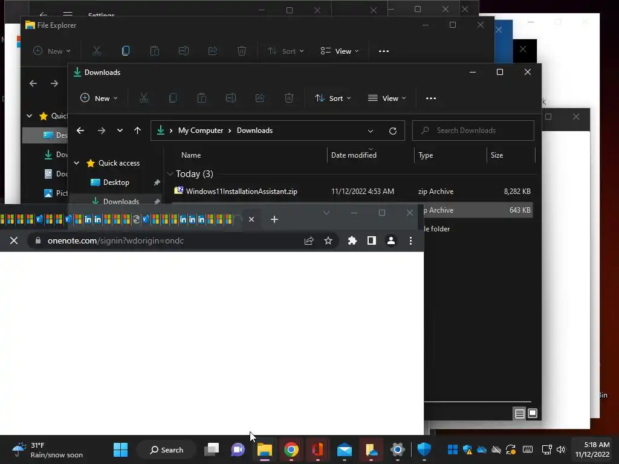Bookmark this tab with the star icon
This screenshot has width=619, height=464.
point(328,240)
